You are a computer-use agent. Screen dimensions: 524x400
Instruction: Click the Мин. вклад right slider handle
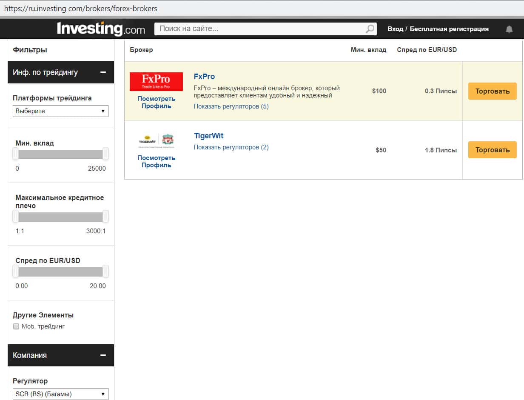pos(105,154)
